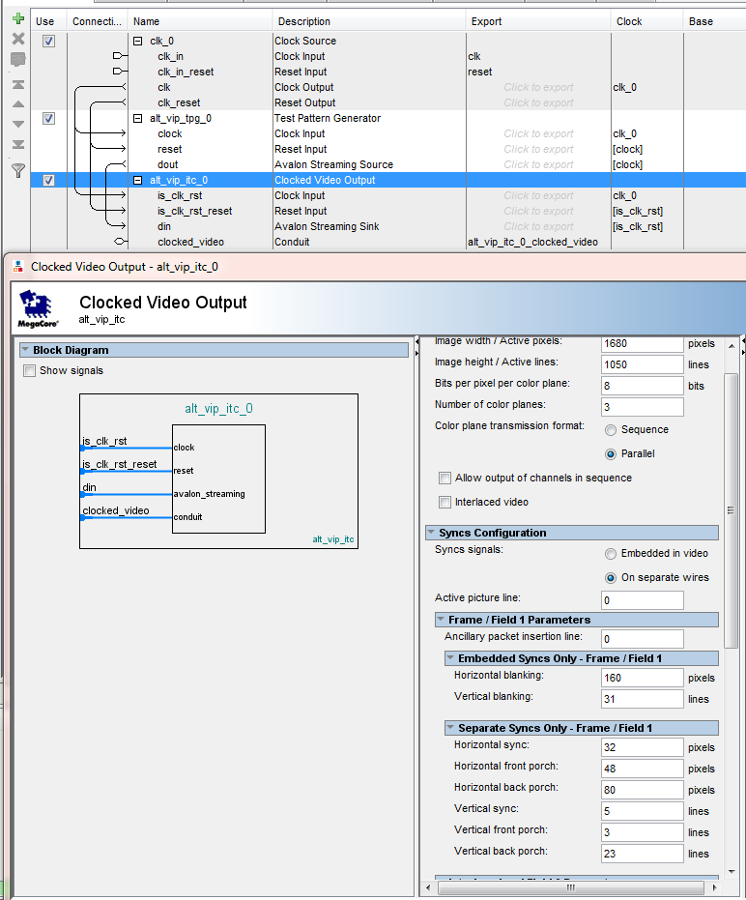746x900 pixels.
Task: Click the Export column header
Action: (538, 21)
